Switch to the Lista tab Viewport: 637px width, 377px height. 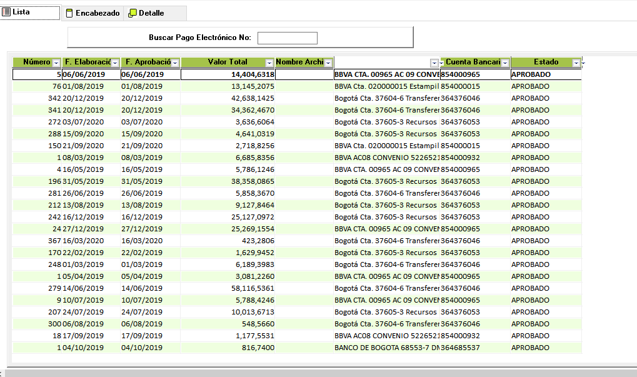tap(30, 13)
